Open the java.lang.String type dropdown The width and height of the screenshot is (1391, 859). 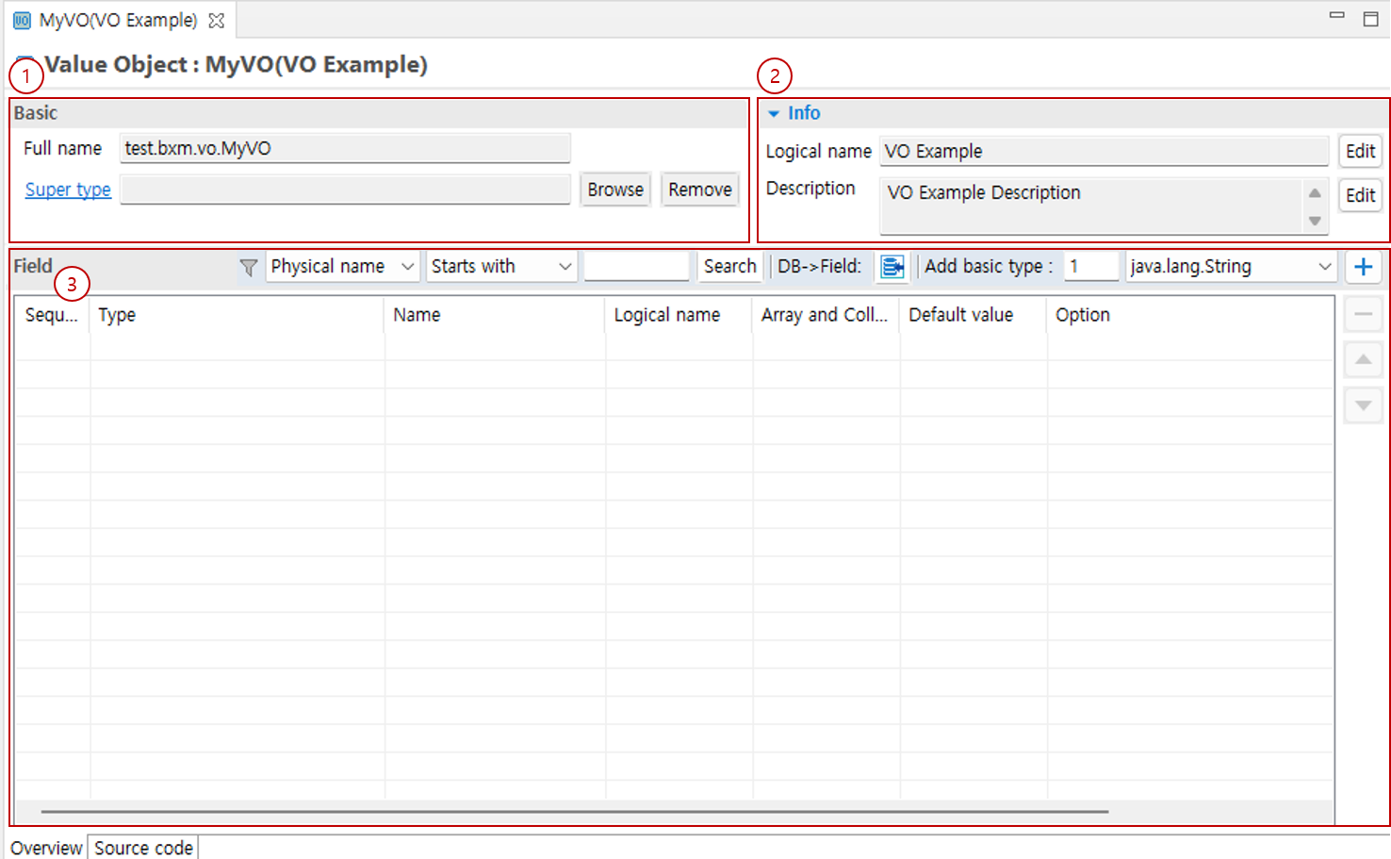(1231, 267)
